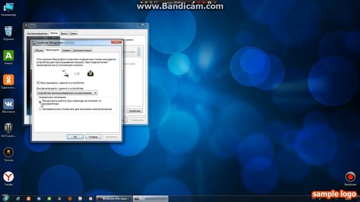Screen dimensions: 360x202
Task: Switch to the Дополнительно tab
Action: [x=82, y=50]
